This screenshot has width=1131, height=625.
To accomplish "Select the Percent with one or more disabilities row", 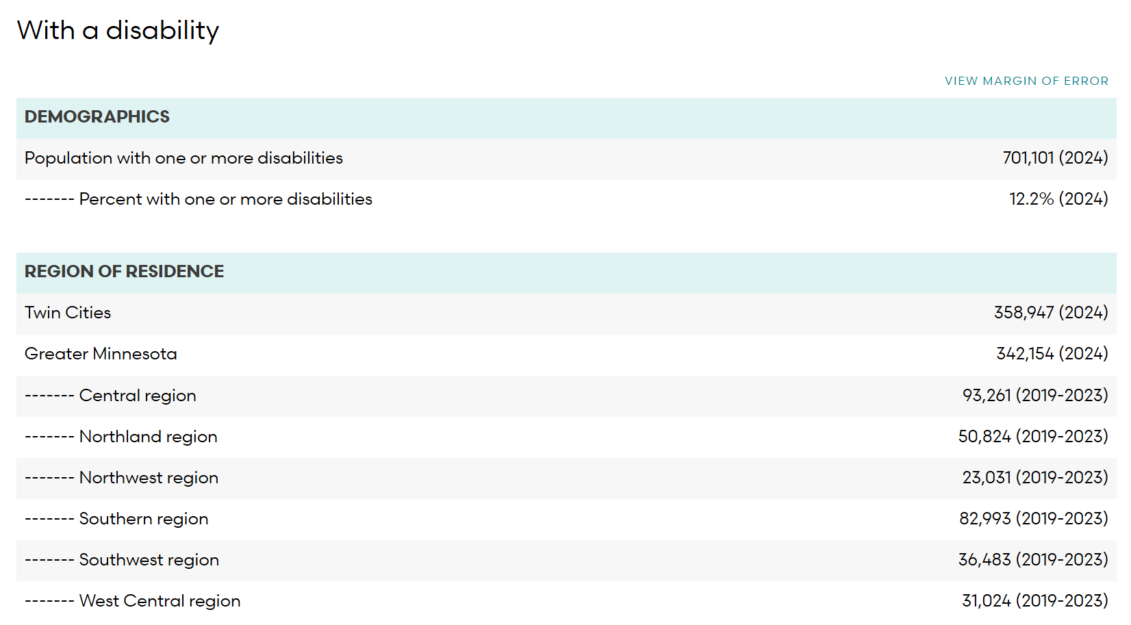I will pyautogui.click(x=199, y=199).
